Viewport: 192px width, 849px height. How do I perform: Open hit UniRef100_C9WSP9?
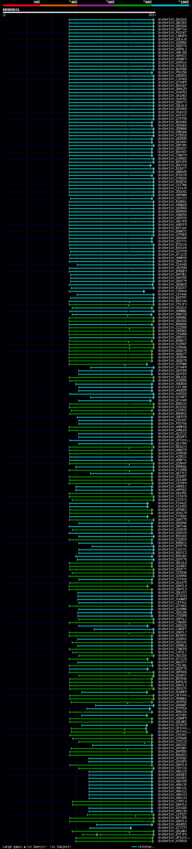pyautogui.click(x=172, y=36)
